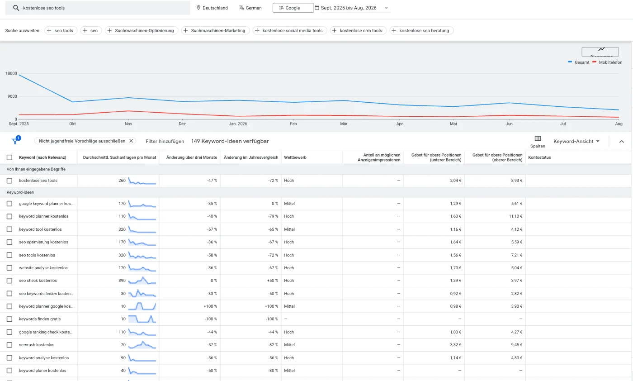The width and height of the screenshot is (633, 381).
Task: Click the 'seo optimierung kostenlos' keyword
Action: pyautogui.click(x=44, y=242)
